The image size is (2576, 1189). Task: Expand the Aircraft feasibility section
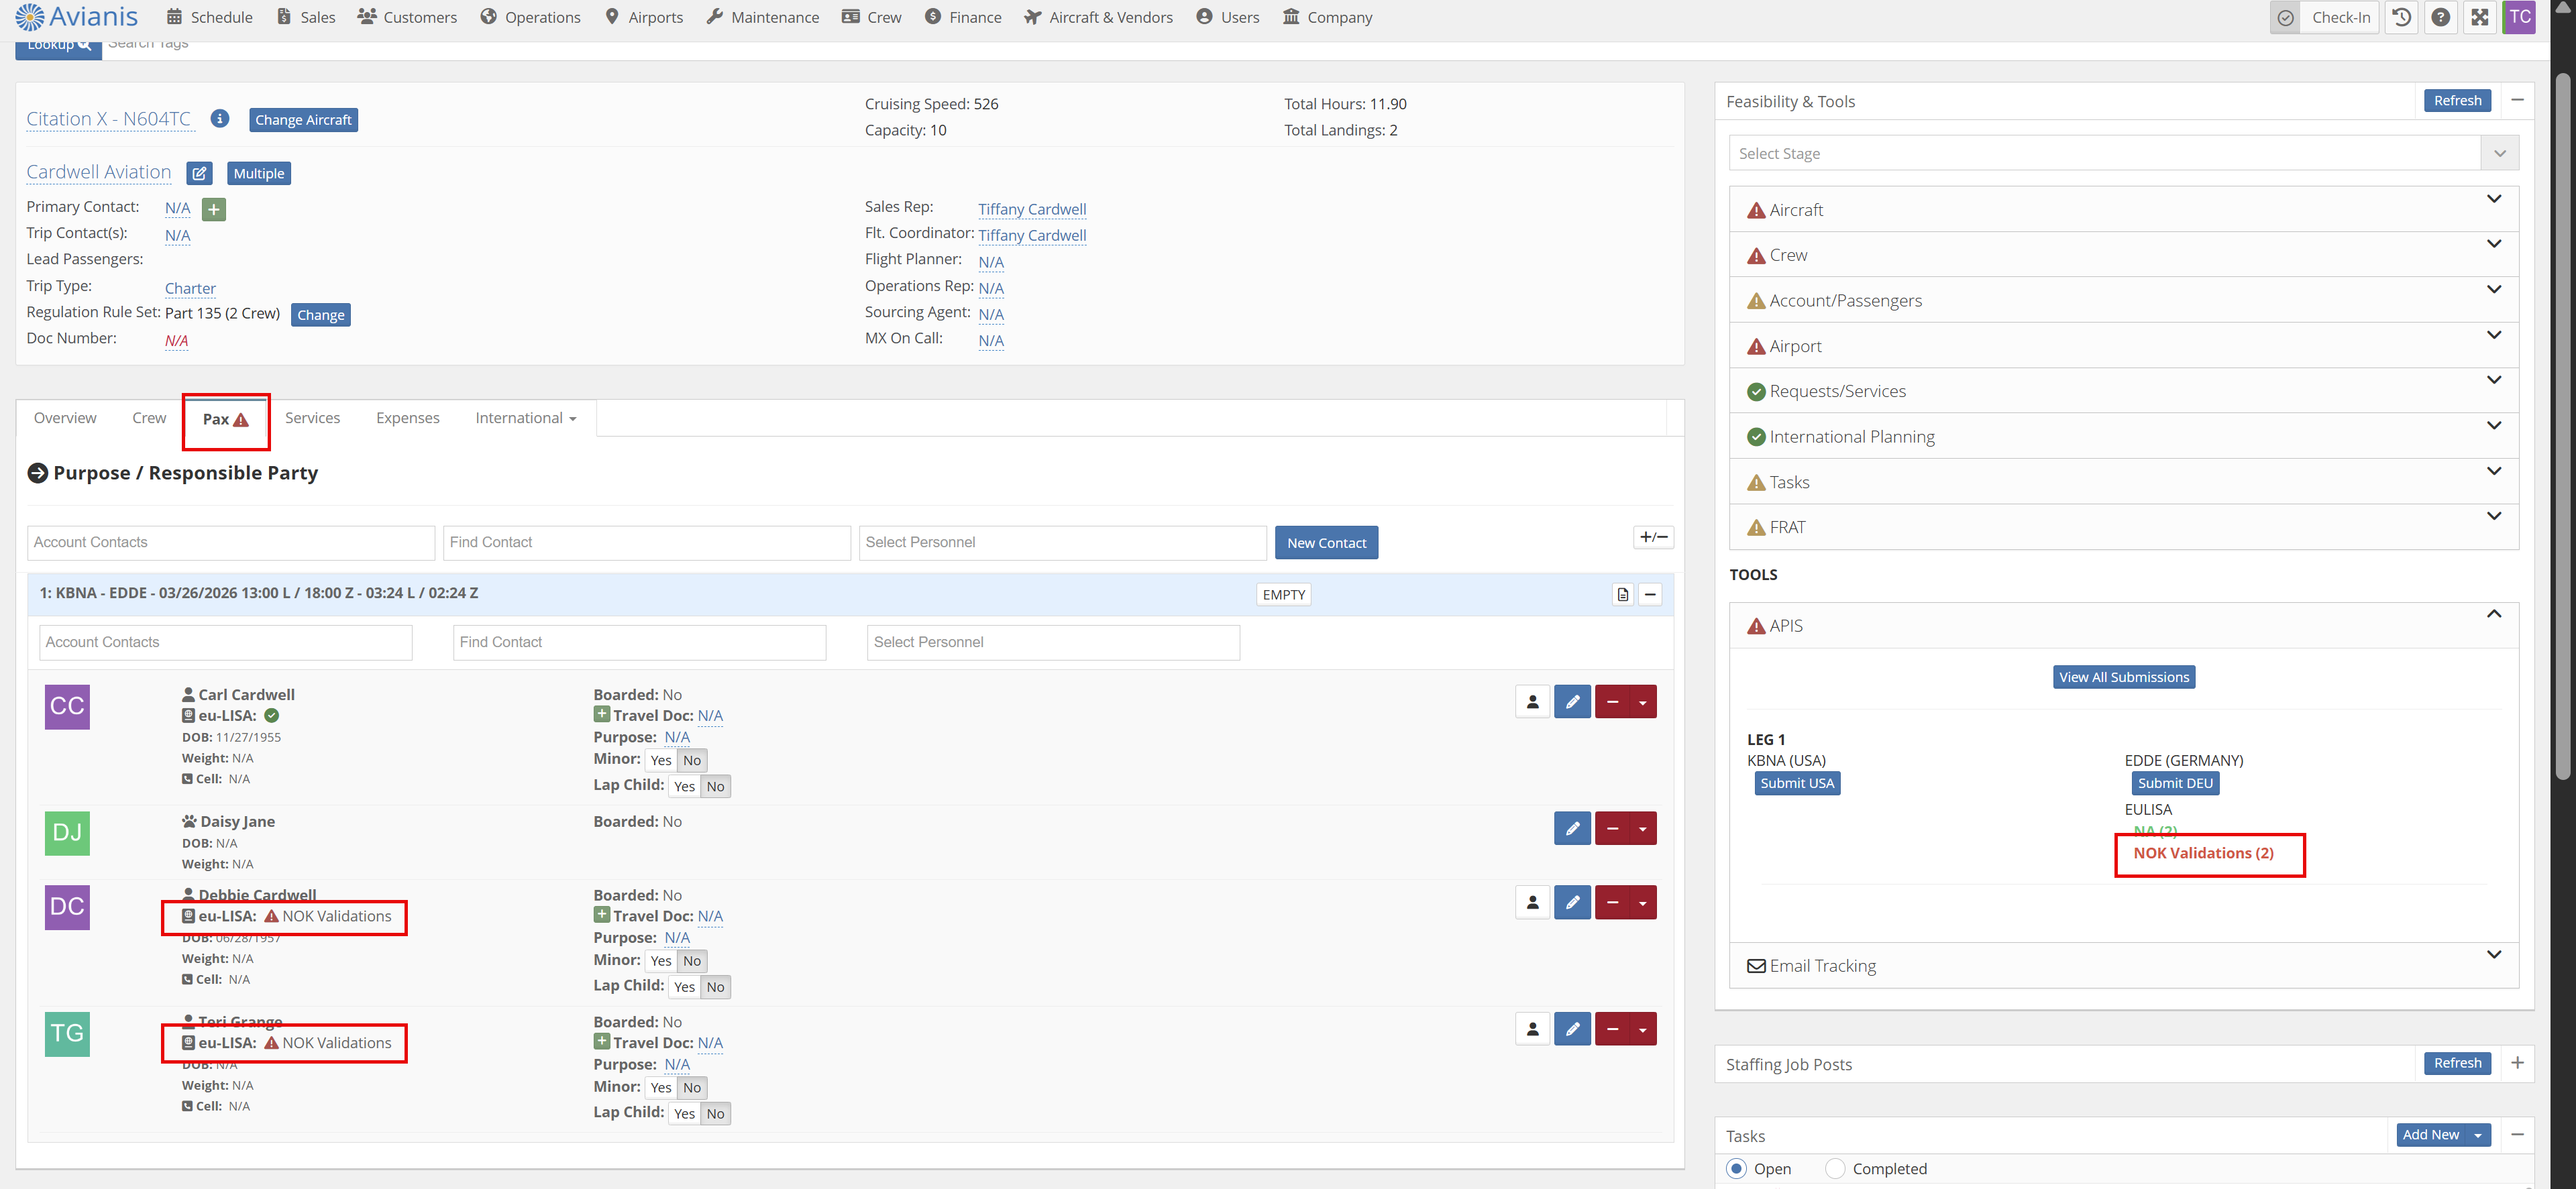click(2493, 198)
